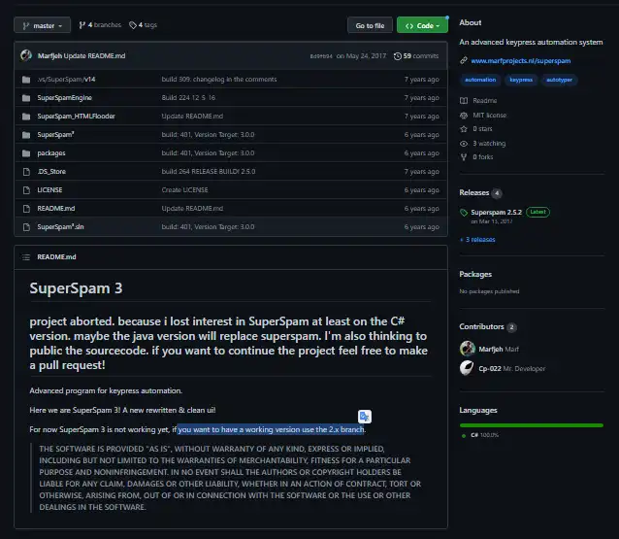Click the Go to file button

pos(370,25)
